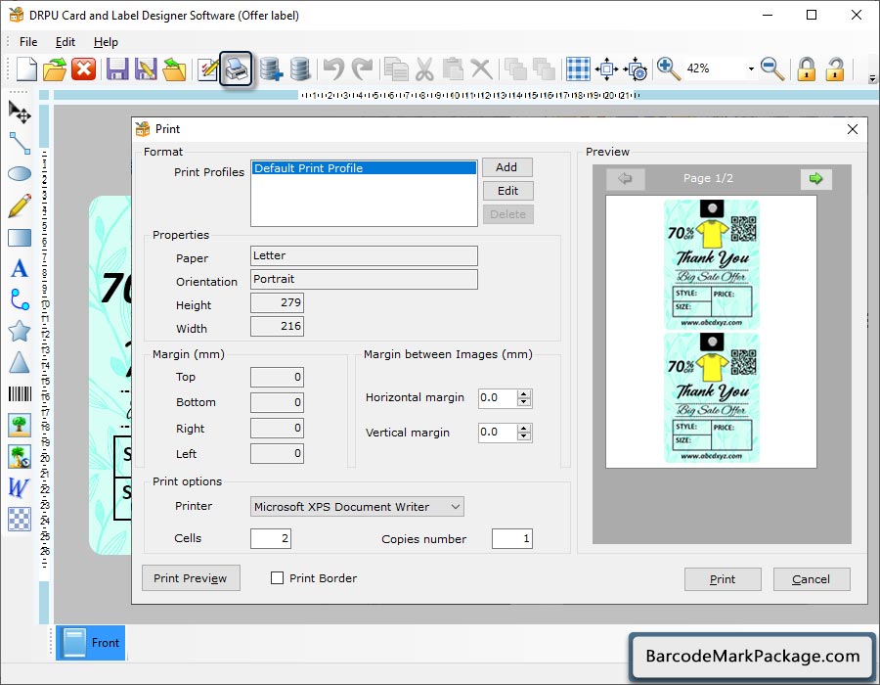Toggle the grid view icon
Screen dimensions: 880x685
[x=578, y=69]
